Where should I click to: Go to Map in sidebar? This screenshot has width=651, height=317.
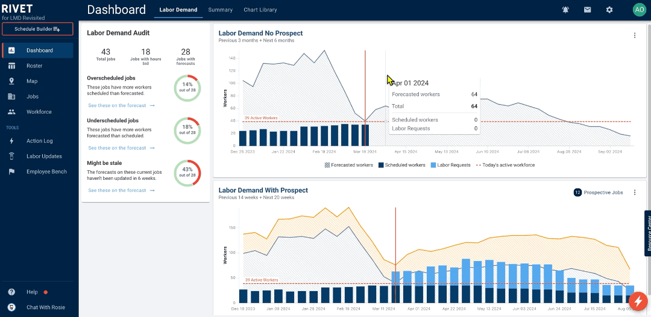click(32, 81)
